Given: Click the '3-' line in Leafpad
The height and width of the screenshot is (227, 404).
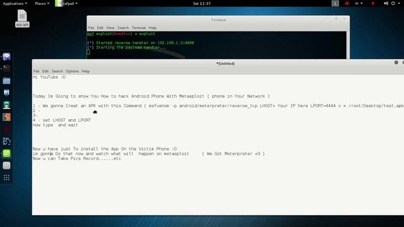Looking at the screenshot, I should (x=35, y=115).
